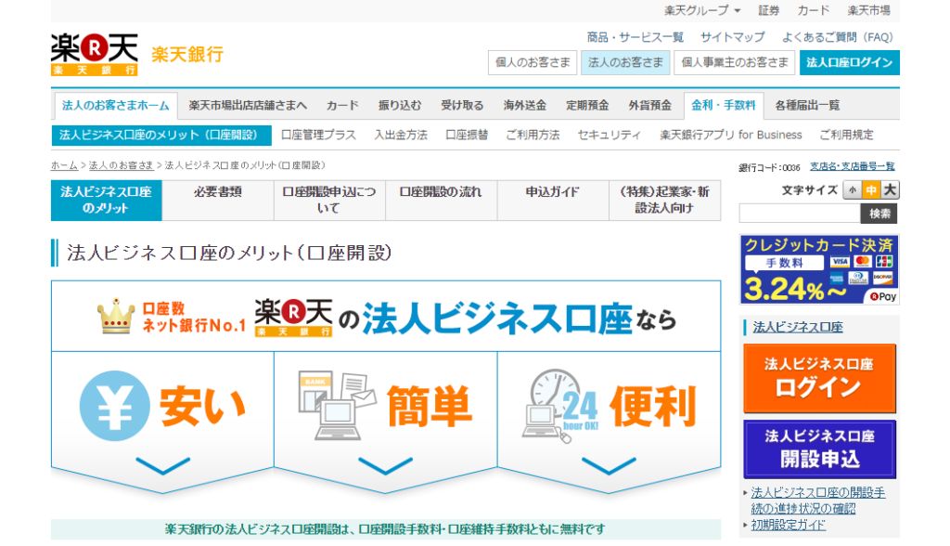Click the computer documents 簡単 icon

[x=337, y=406]
